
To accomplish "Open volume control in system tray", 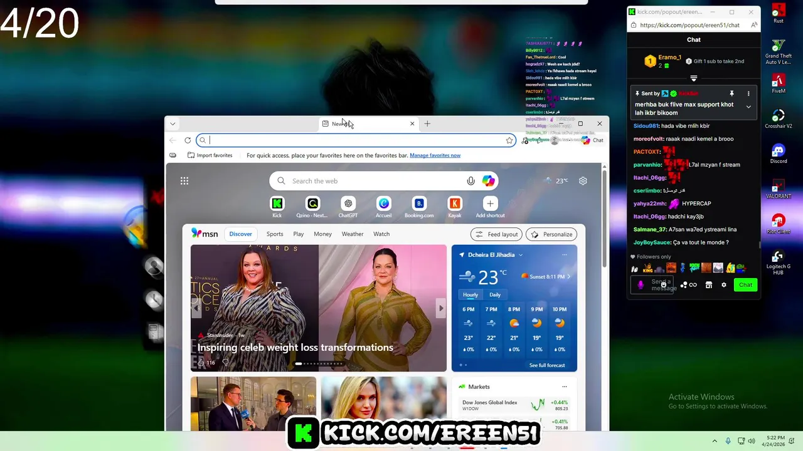I will pyautogui.click(x=752, y=441).
